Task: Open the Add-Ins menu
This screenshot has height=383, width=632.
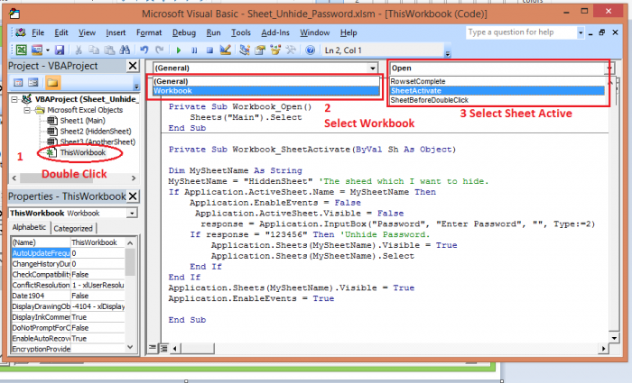Action: click(x=277, y=32)
